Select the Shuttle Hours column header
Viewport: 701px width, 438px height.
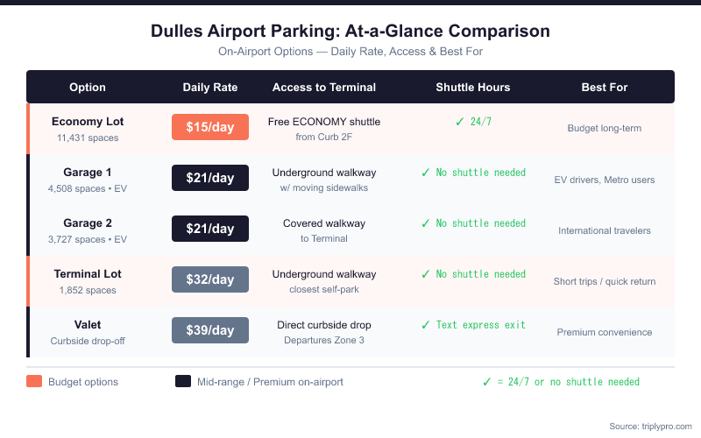(473, 87)
